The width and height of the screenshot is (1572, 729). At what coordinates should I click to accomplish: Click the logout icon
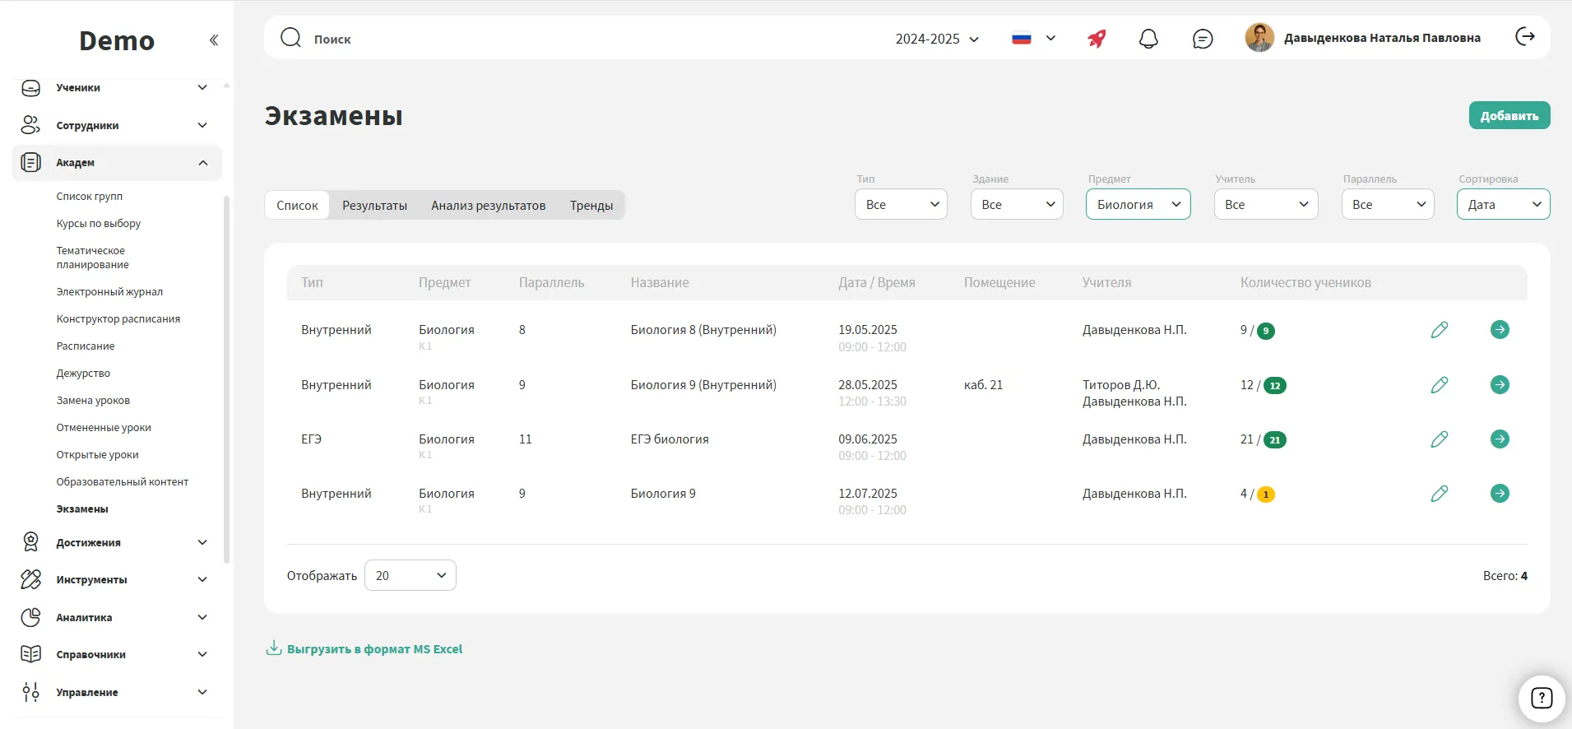(x=1524, y=37)
